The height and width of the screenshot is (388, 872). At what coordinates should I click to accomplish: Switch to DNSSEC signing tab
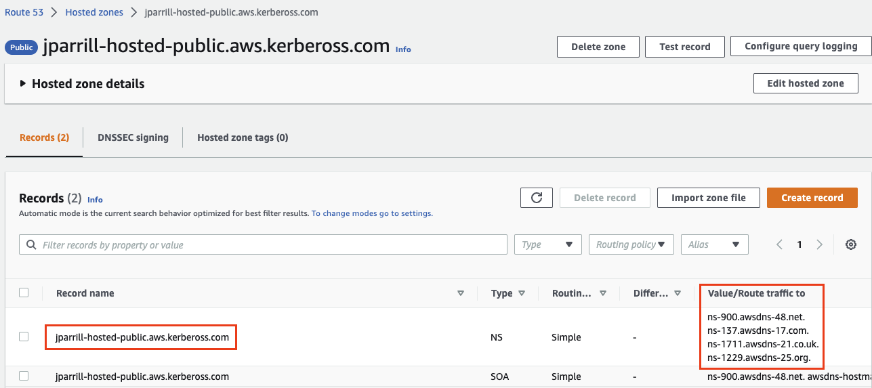click(x=133, y=137)
